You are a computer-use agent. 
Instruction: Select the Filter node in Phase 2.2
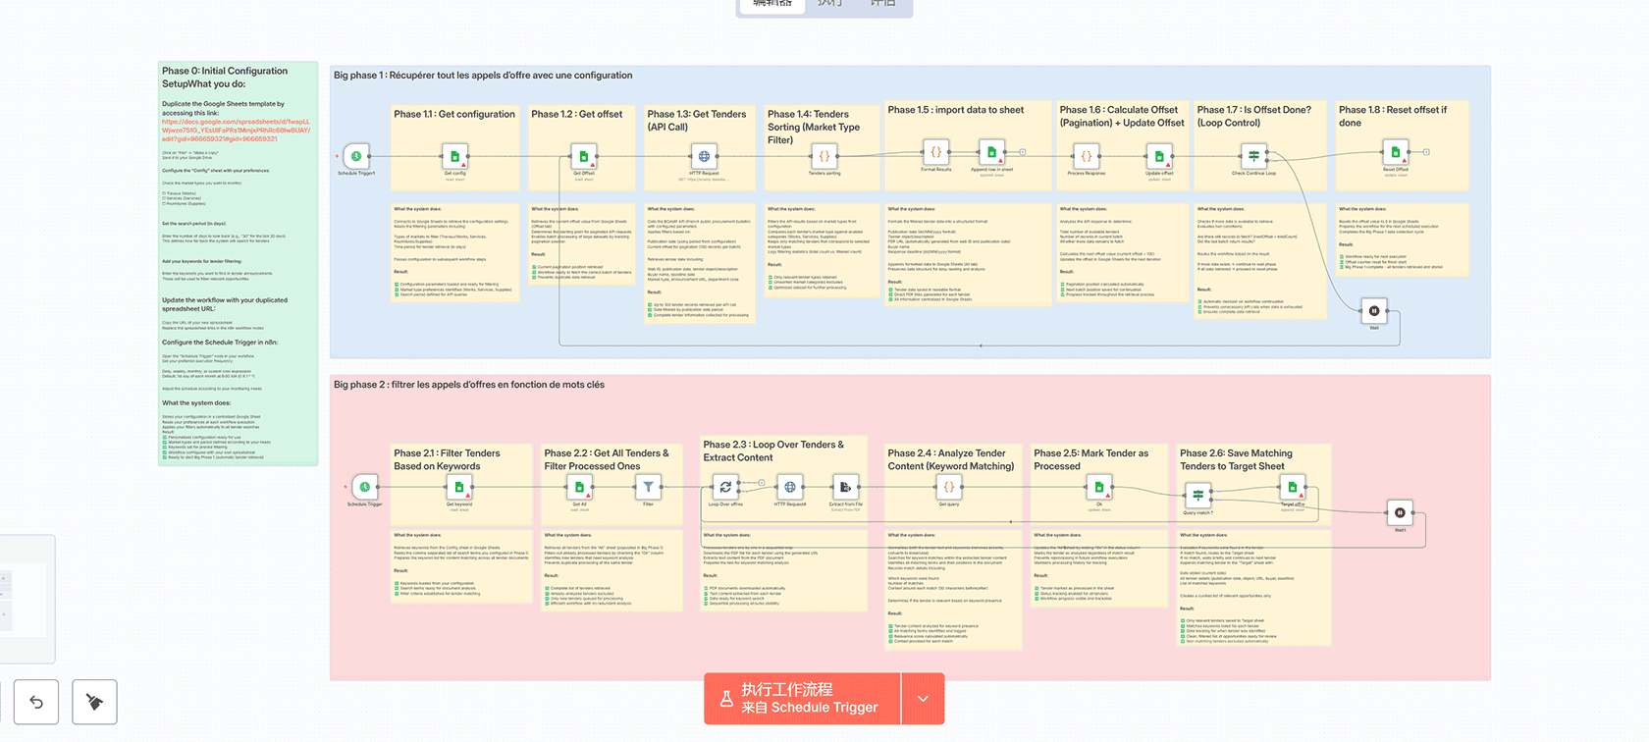pos(648,487)
